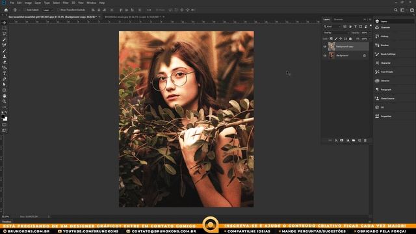Select the Move tool in the toolbox
Image resolution: width=416 pixels, height=234 pixels.
pos(5,23)
